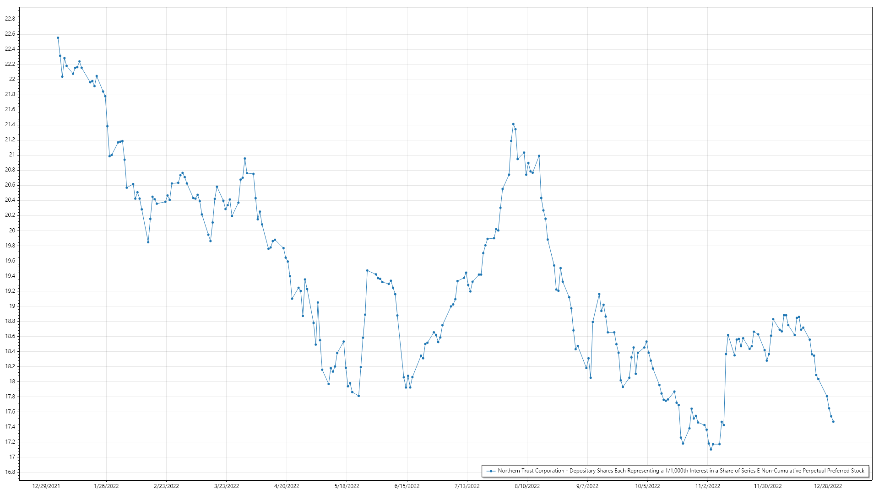This screenshot has width=879, height=494.
Task: Click the 1/26/2022 x-axis date label
Action: click(106, 486)
